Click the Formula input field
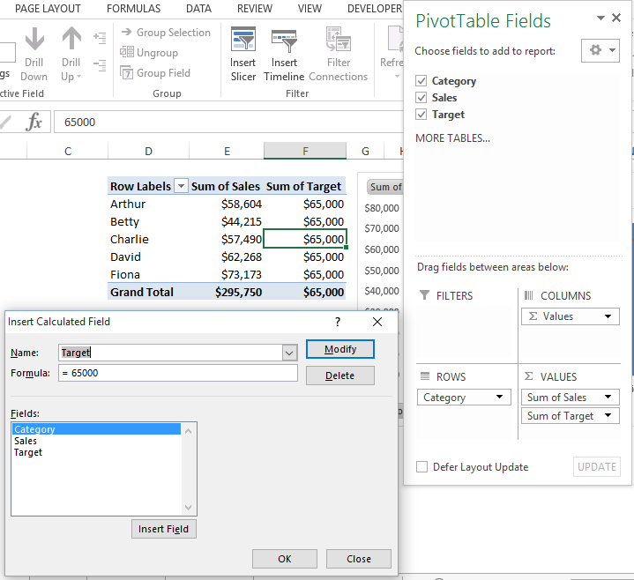634x580 pixels. click(177, 373)
